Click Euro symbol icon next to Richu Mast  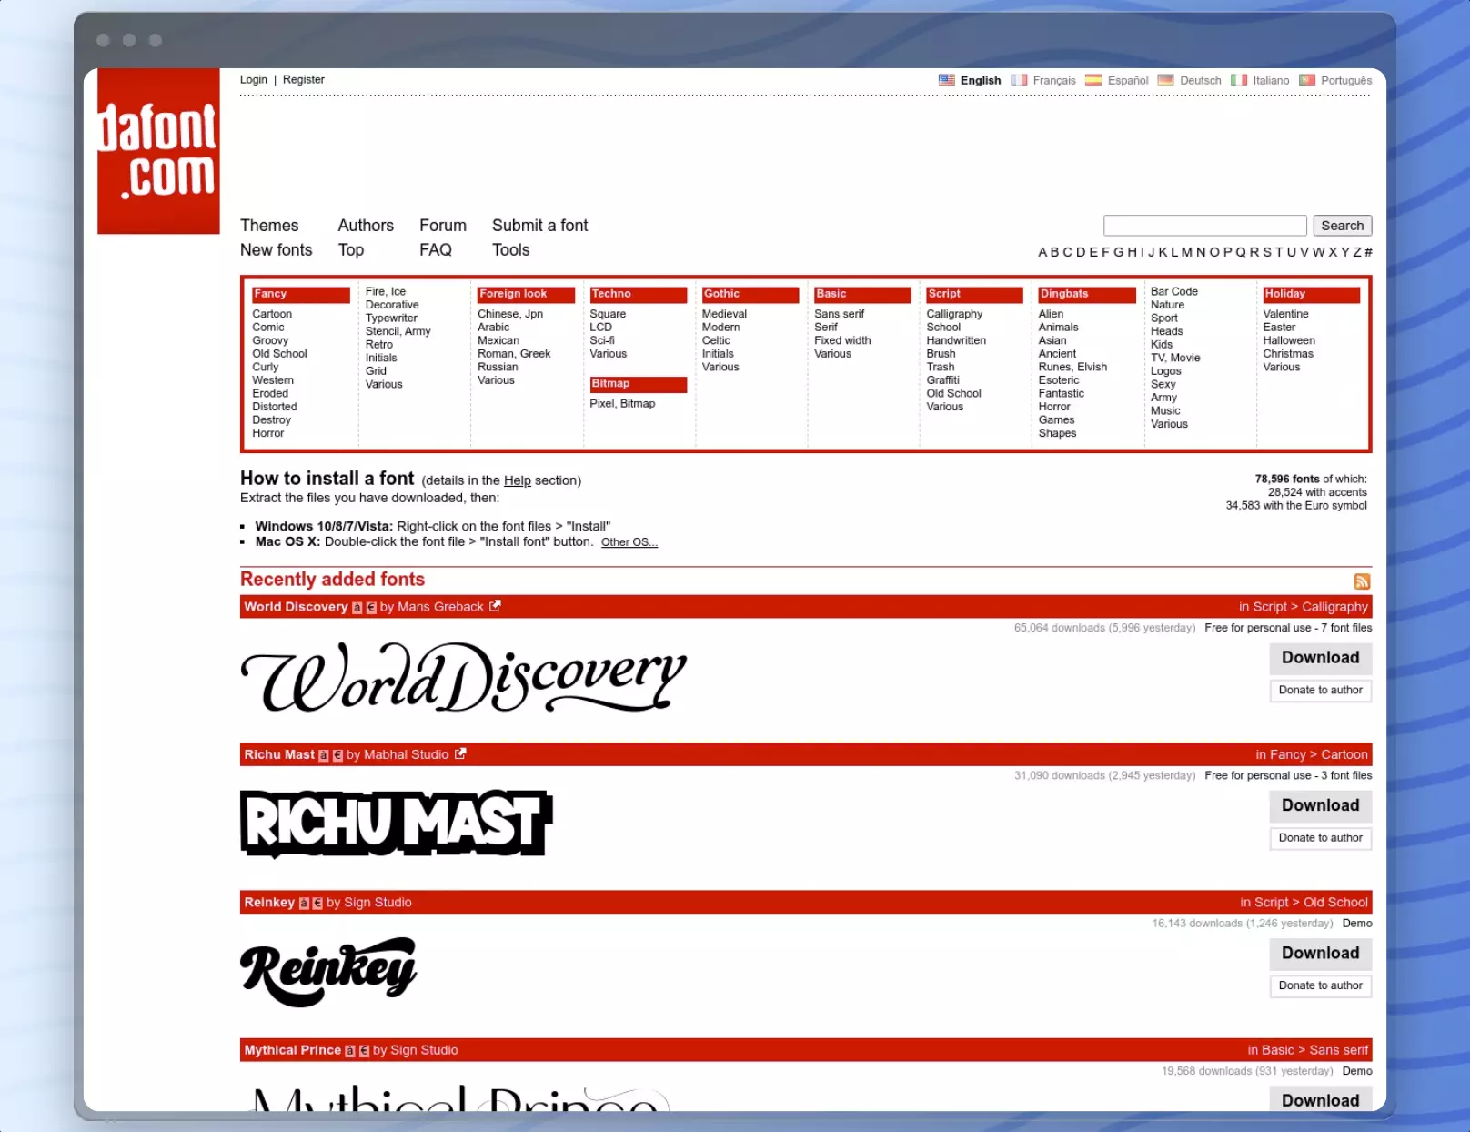coord(337,755)
